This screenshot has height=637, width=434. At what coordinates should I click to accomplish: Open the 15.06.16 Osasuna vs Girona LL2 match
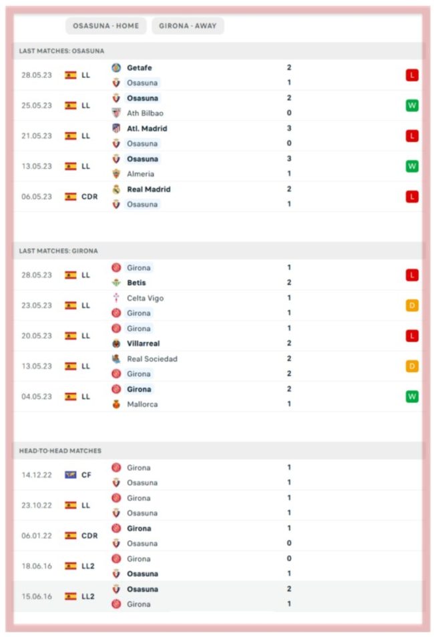(218, 596)
